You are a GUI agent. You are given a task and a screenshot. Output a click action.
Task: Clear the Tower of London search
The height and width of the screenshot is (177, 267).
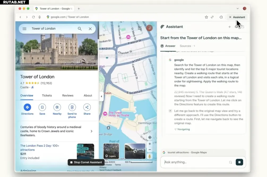point(90,29)
